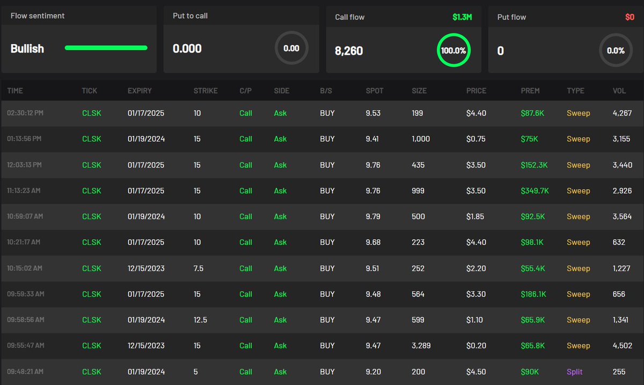Click the $87.6K premium value
Image resolution: width=644 pixels, height=385 pixels.
click(532, 113)
